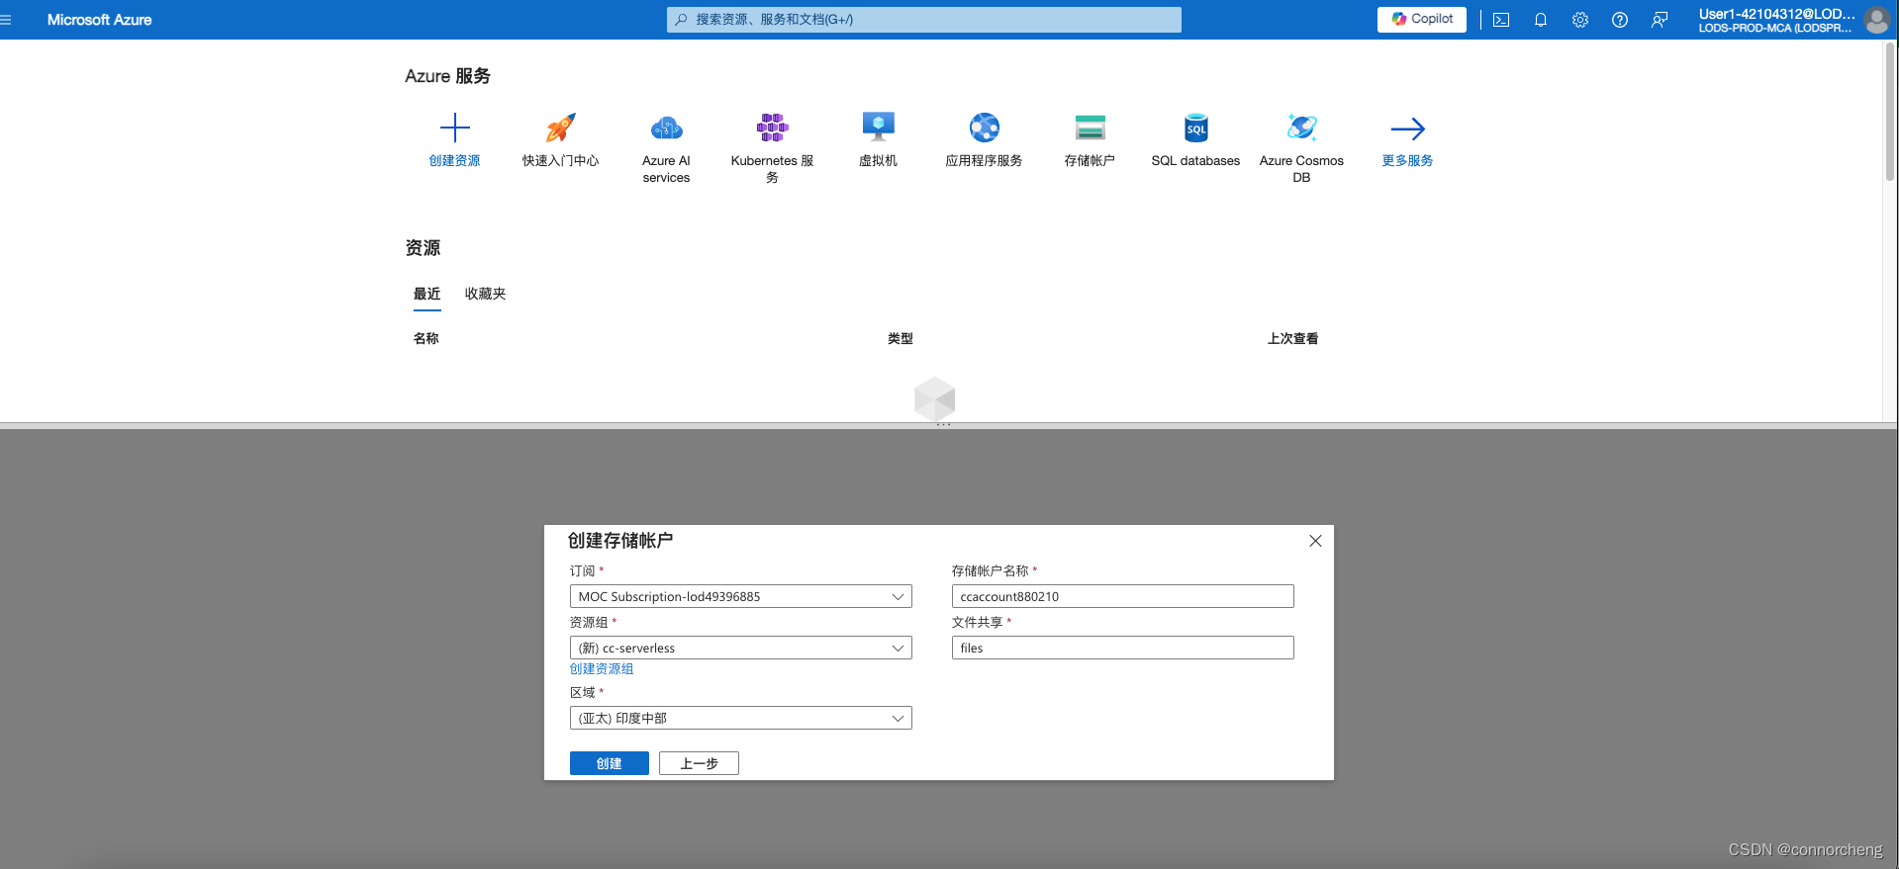
Task: Click the storage account name field
Action: 1122,596
